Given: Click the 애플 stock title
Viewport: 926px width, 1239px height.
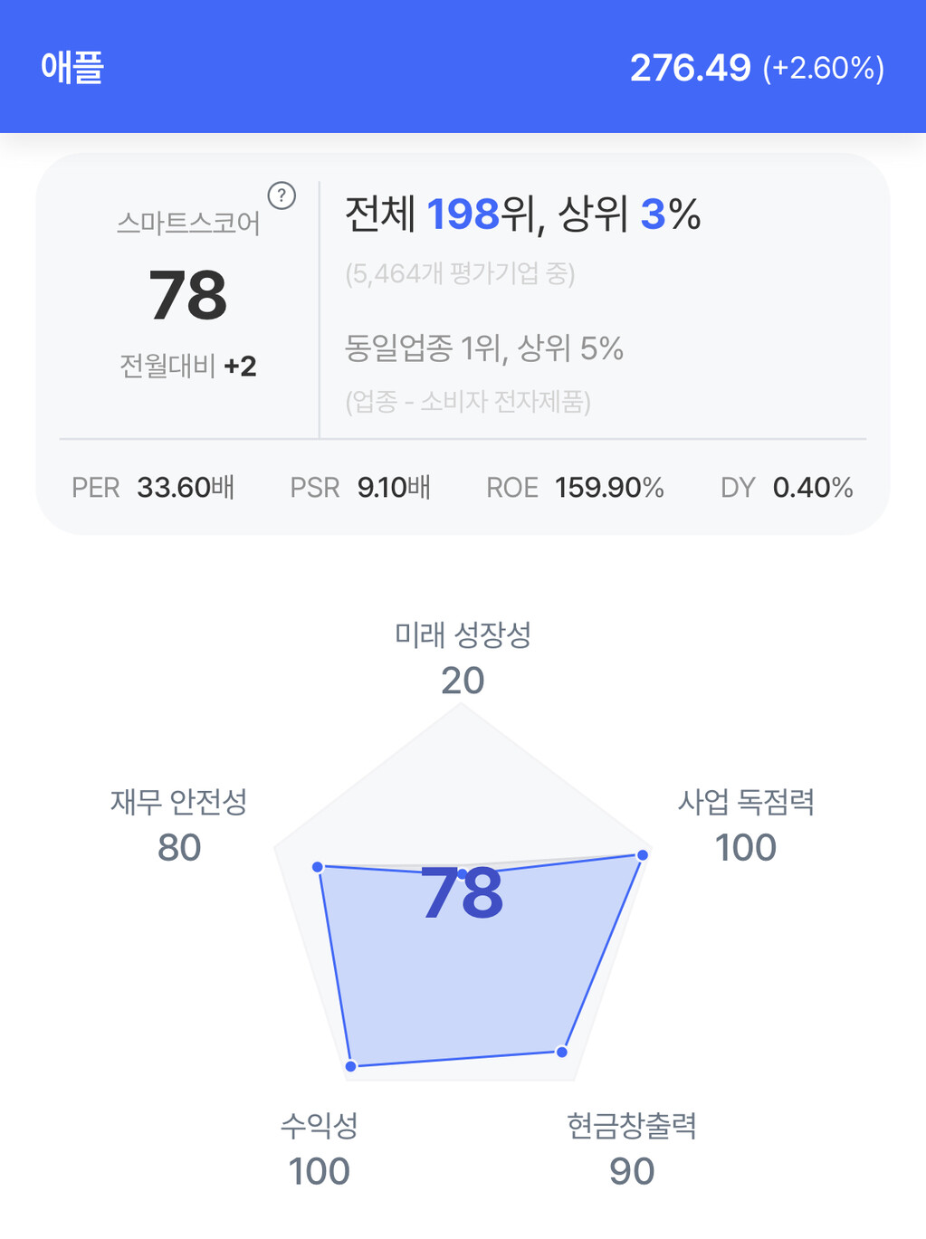Looking at the screenshot, I should tap(72, 68).
